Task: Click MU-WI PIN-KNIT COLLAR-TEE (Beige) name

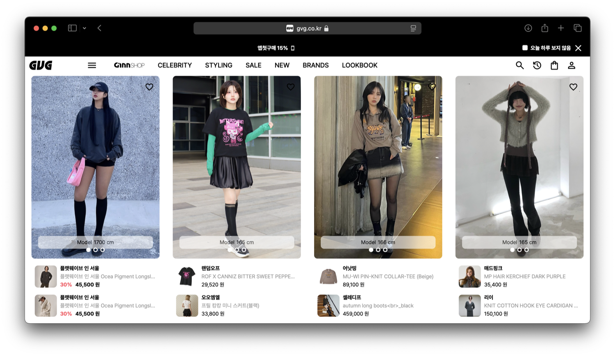Action: point(388,277)
